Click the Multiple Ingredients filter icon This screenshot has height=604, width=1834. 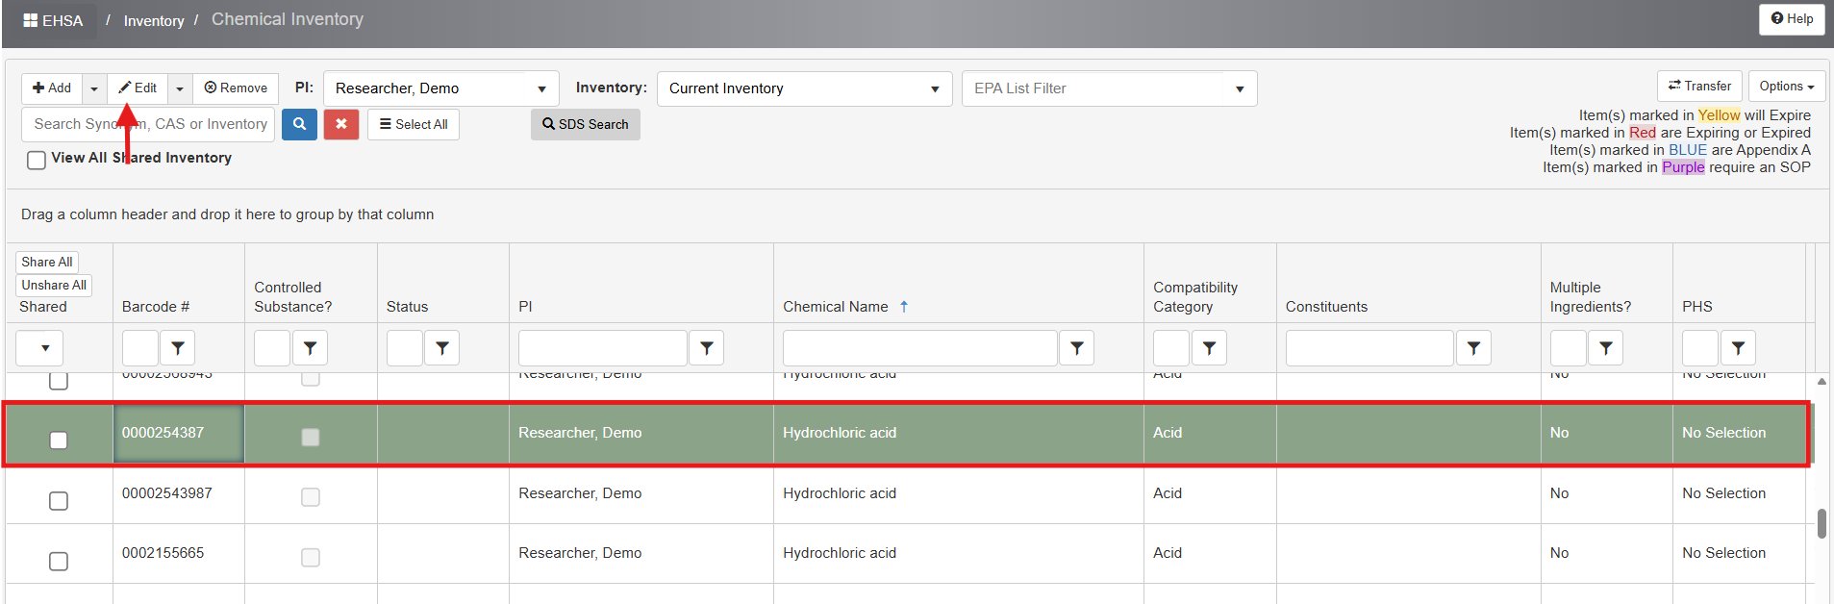click(1606, 348)
